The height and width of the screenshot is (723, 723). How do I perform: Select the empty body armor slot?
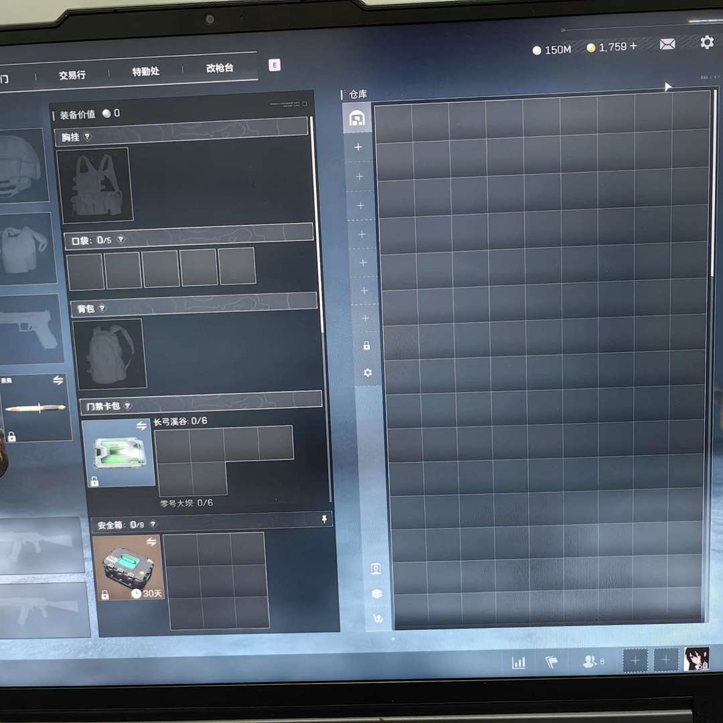[26, 250]
